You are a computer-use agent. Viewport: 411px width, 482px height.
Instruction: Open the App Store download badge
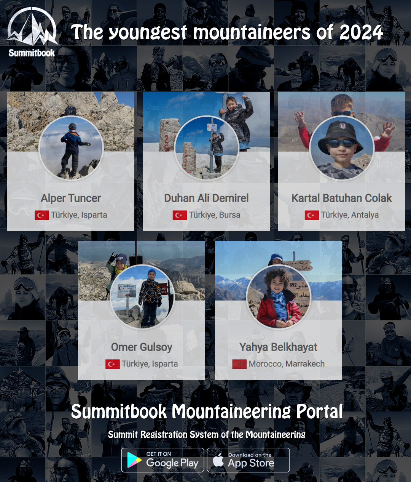[x=248, y=460]
